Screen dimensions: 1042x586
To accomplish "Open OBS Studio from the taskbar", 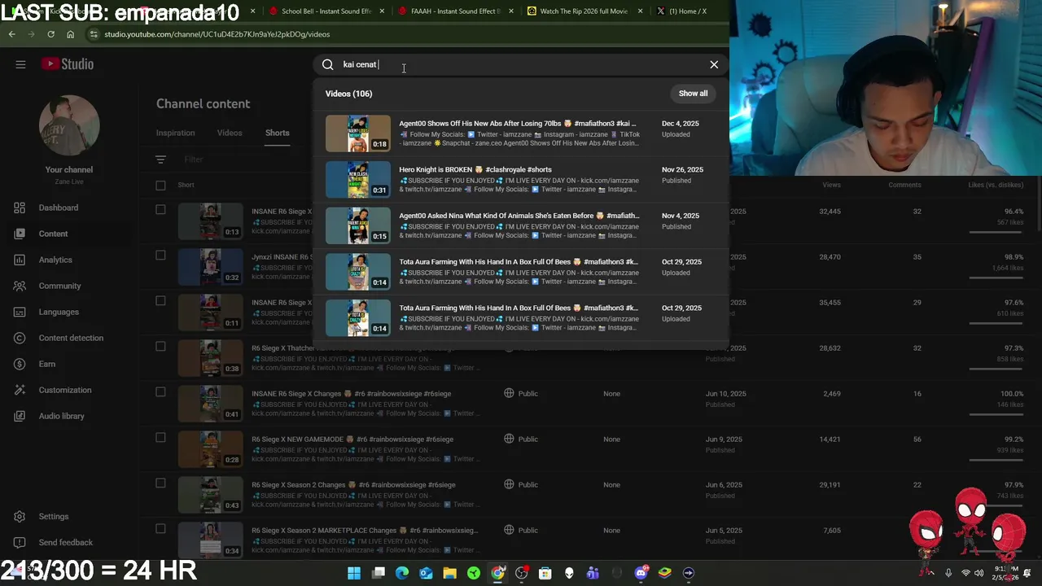I will [522, 573].
